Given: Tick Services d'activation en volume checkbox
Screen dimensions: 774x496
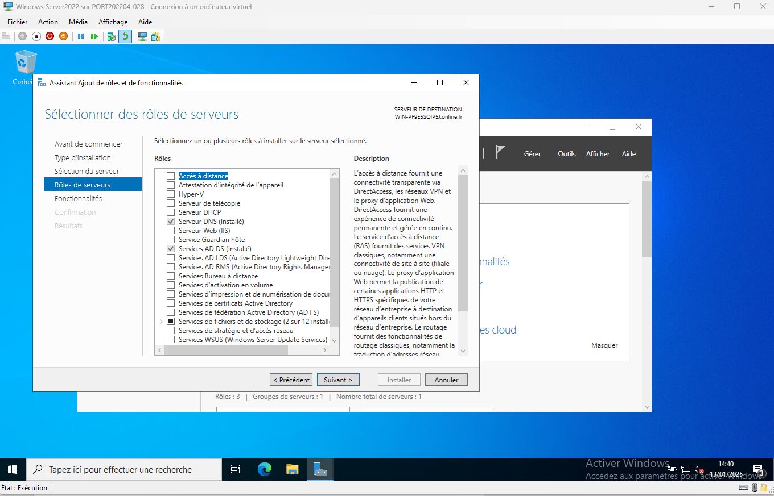Looking at the screenshot, I should [x=171, y=285].
